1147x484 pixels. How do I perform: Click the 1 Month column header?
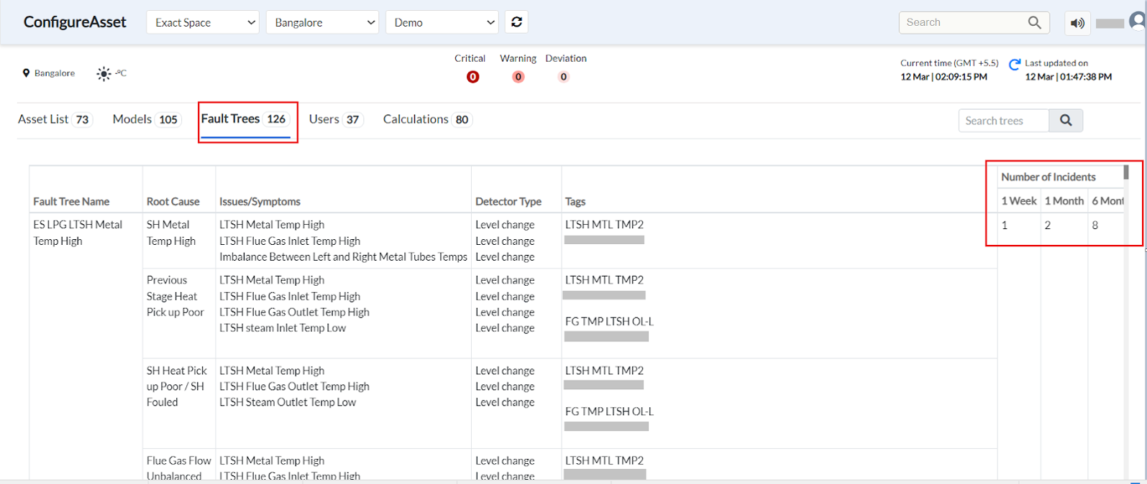click(x=1064, y=201)
